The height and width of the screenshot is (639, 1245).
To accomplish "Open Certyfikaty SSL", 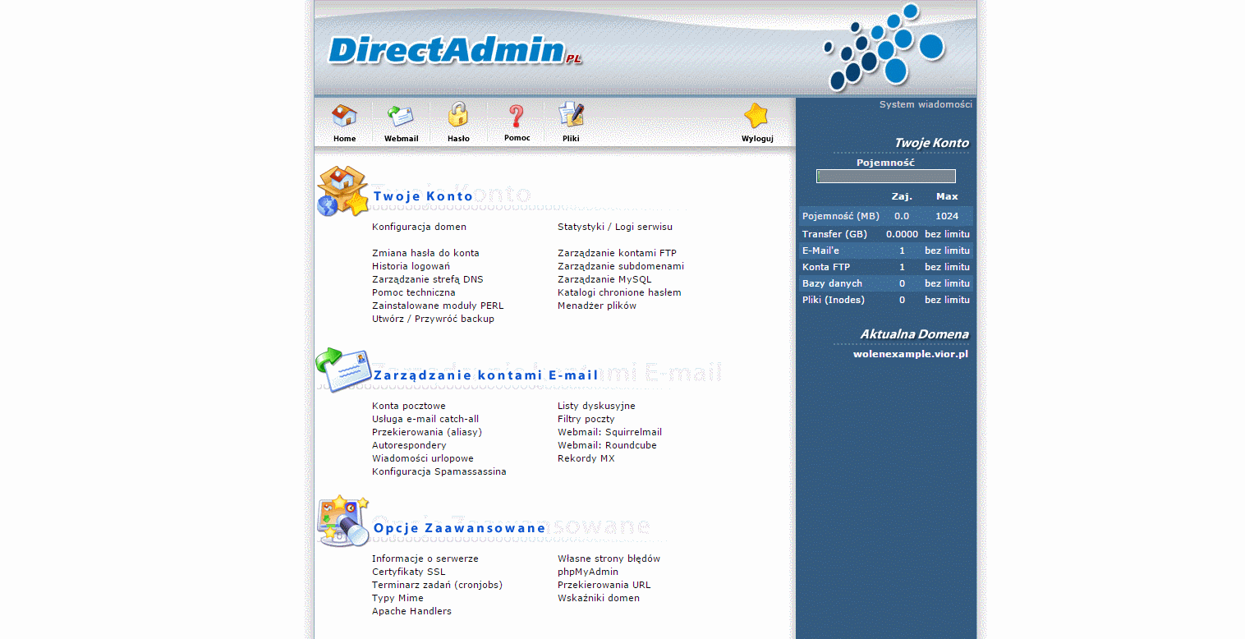I will tap(409, 572).
